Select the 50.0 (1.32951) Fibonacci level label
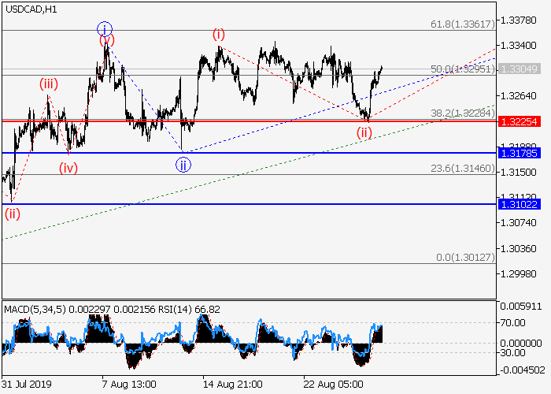The image size is (551, 394). (x=463, y=69)
